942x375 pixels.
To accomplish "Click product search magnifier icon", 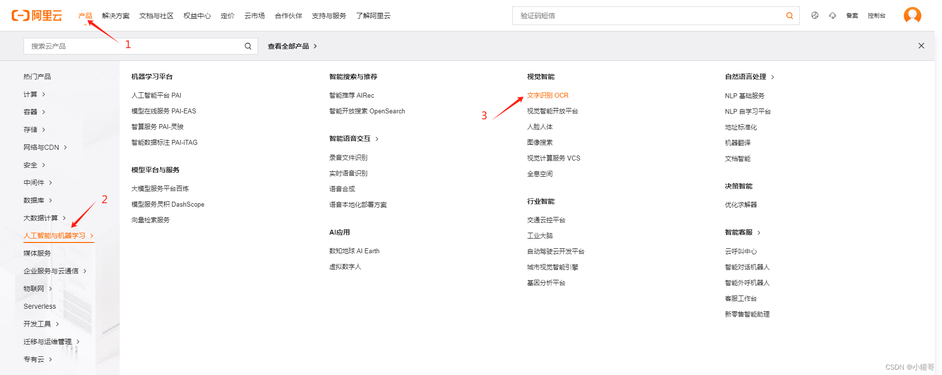I will [248, 46].
